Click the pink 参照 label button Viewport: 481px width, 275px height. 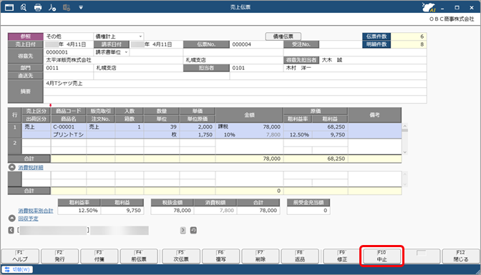[x=26, y=36]
